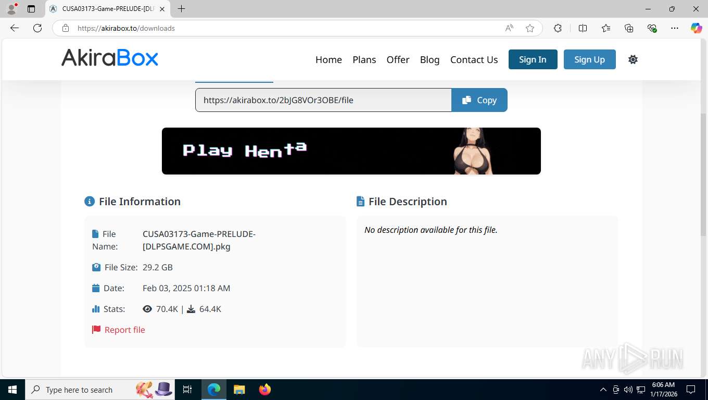Click the Sign Up button

589,59
